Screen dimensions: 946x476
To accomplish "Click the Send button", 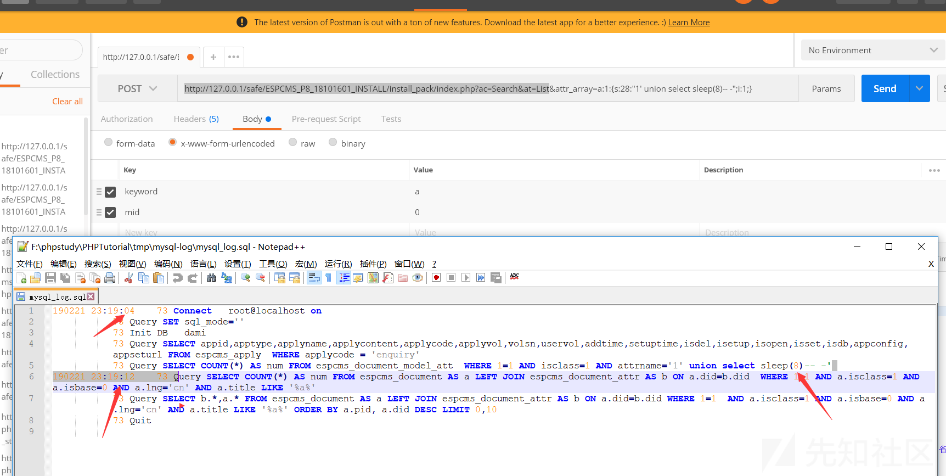I will [x=885, y=88].
